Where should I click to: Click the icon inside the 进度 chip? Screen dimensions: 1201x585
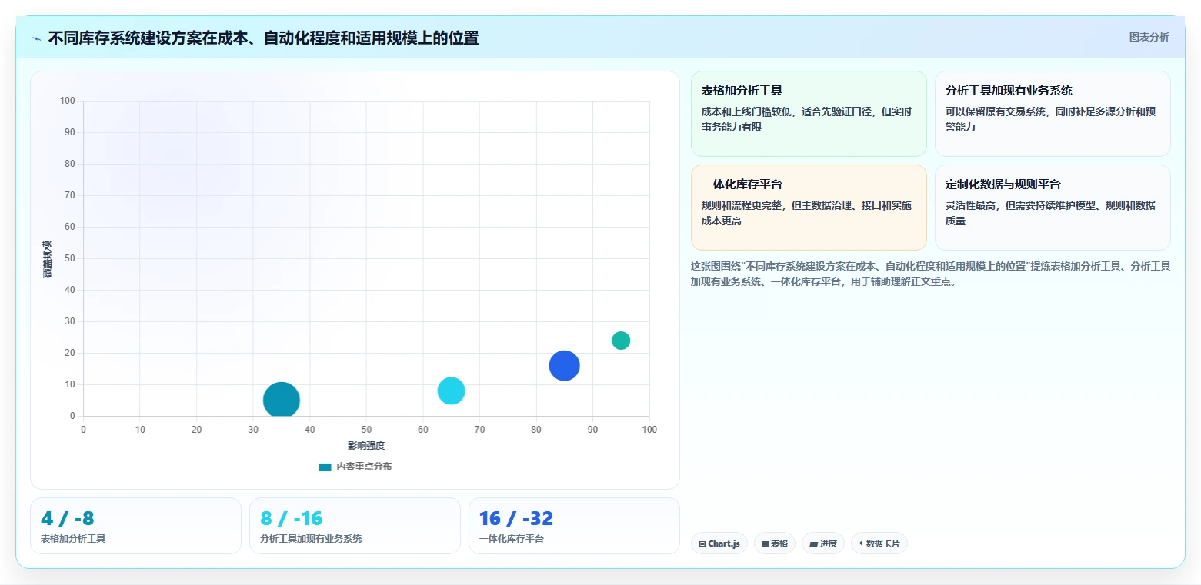click(x=814, y=543)
